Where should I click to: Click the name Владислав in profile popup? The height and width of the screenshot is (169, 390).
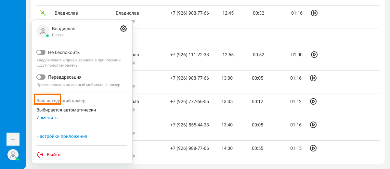pos(64,29)
